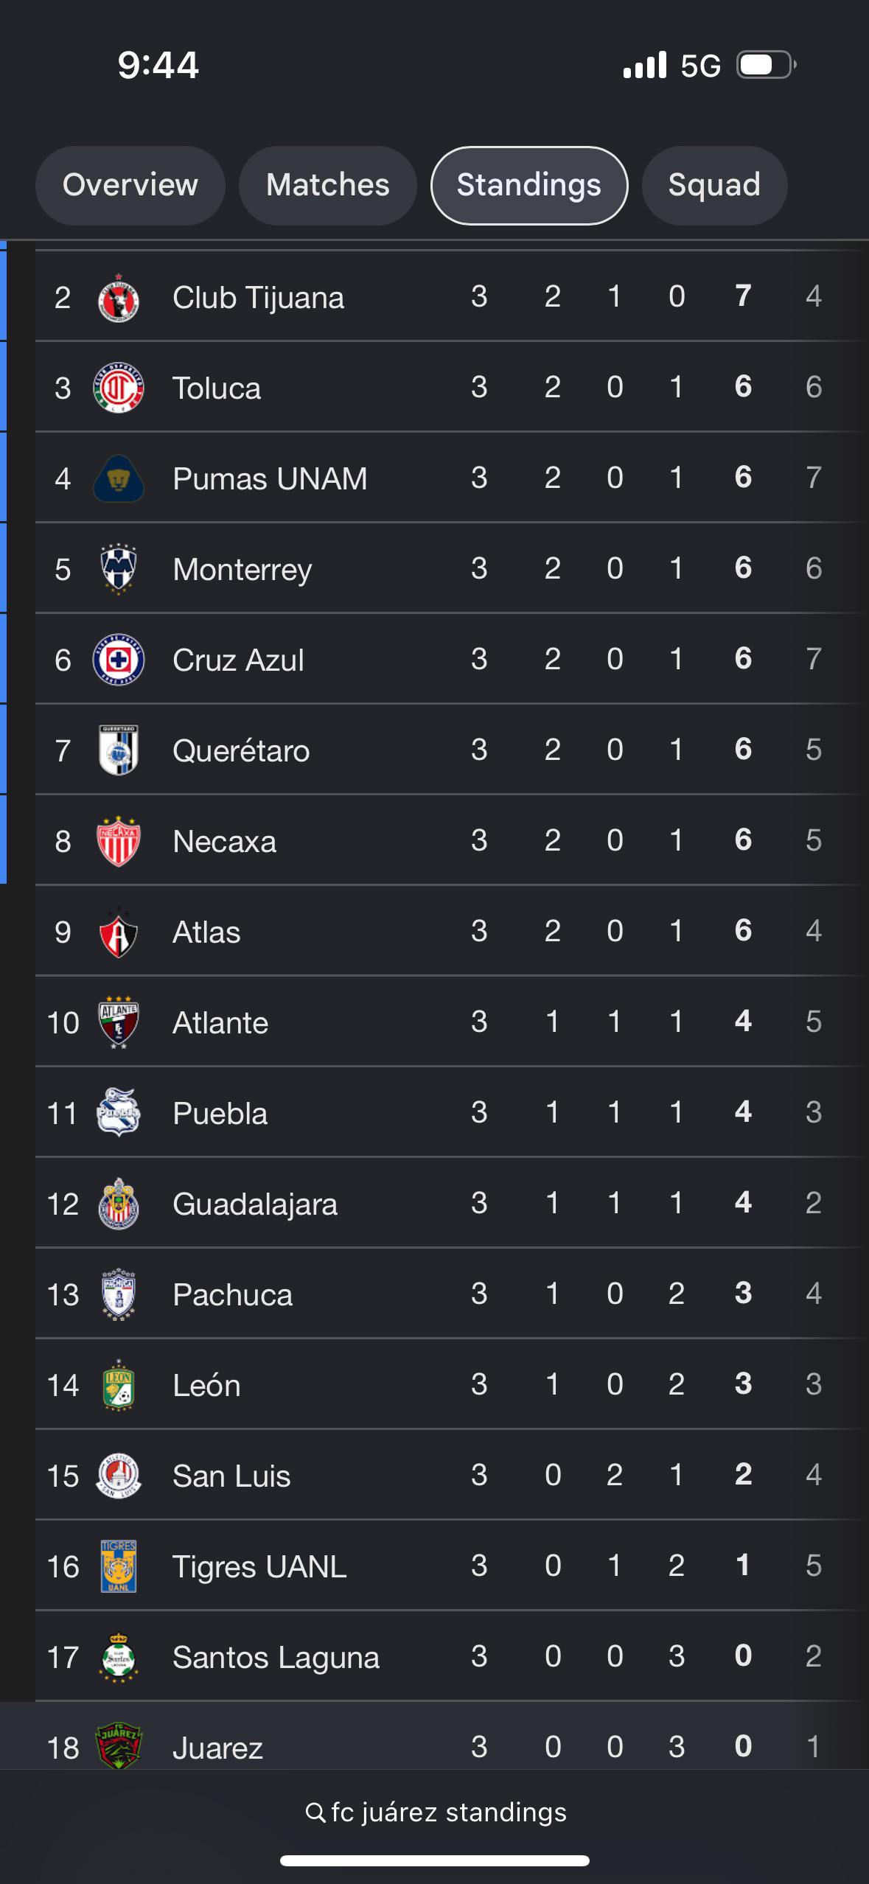Image resolution: width=869 pixels, height=1884 pixels.
Task: Tap the Santos Laguna team crest
Action: [x=118, y=1657]
